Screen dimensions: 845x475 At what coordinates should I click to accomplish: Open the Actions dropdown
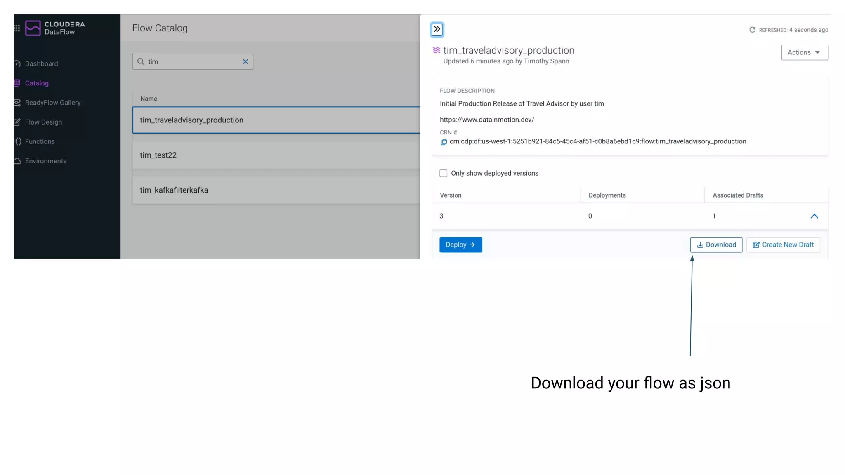805,52
